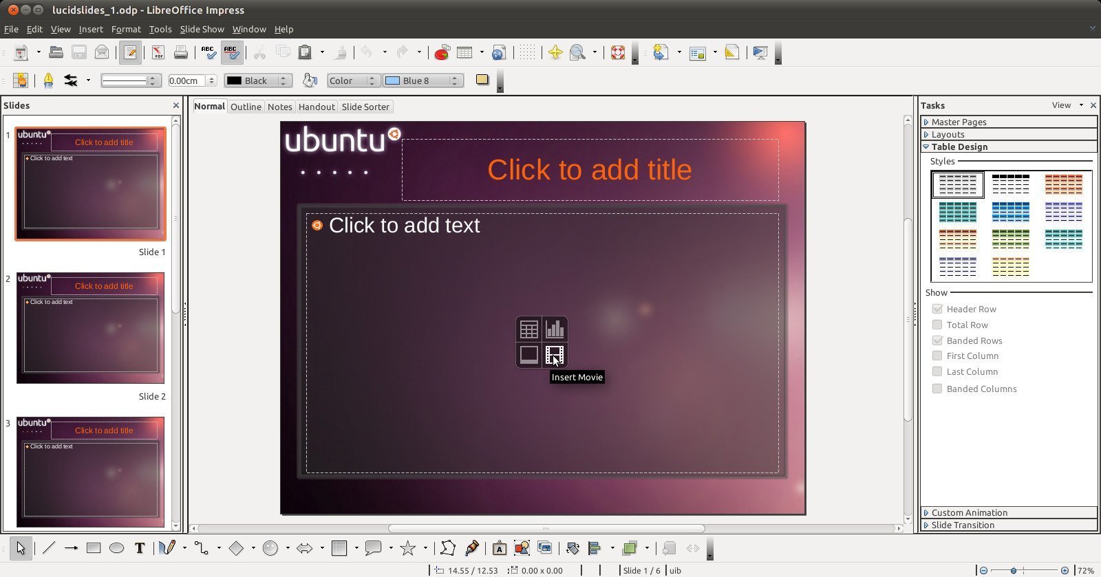Expand the Layouts section
The width and height of the screenshot is (1101, 577).
coord(1009,134)
